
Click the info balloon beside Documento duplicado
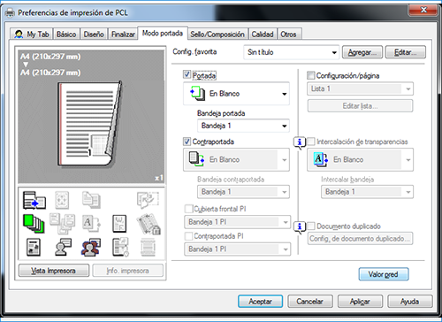click(x=300, y=227)
